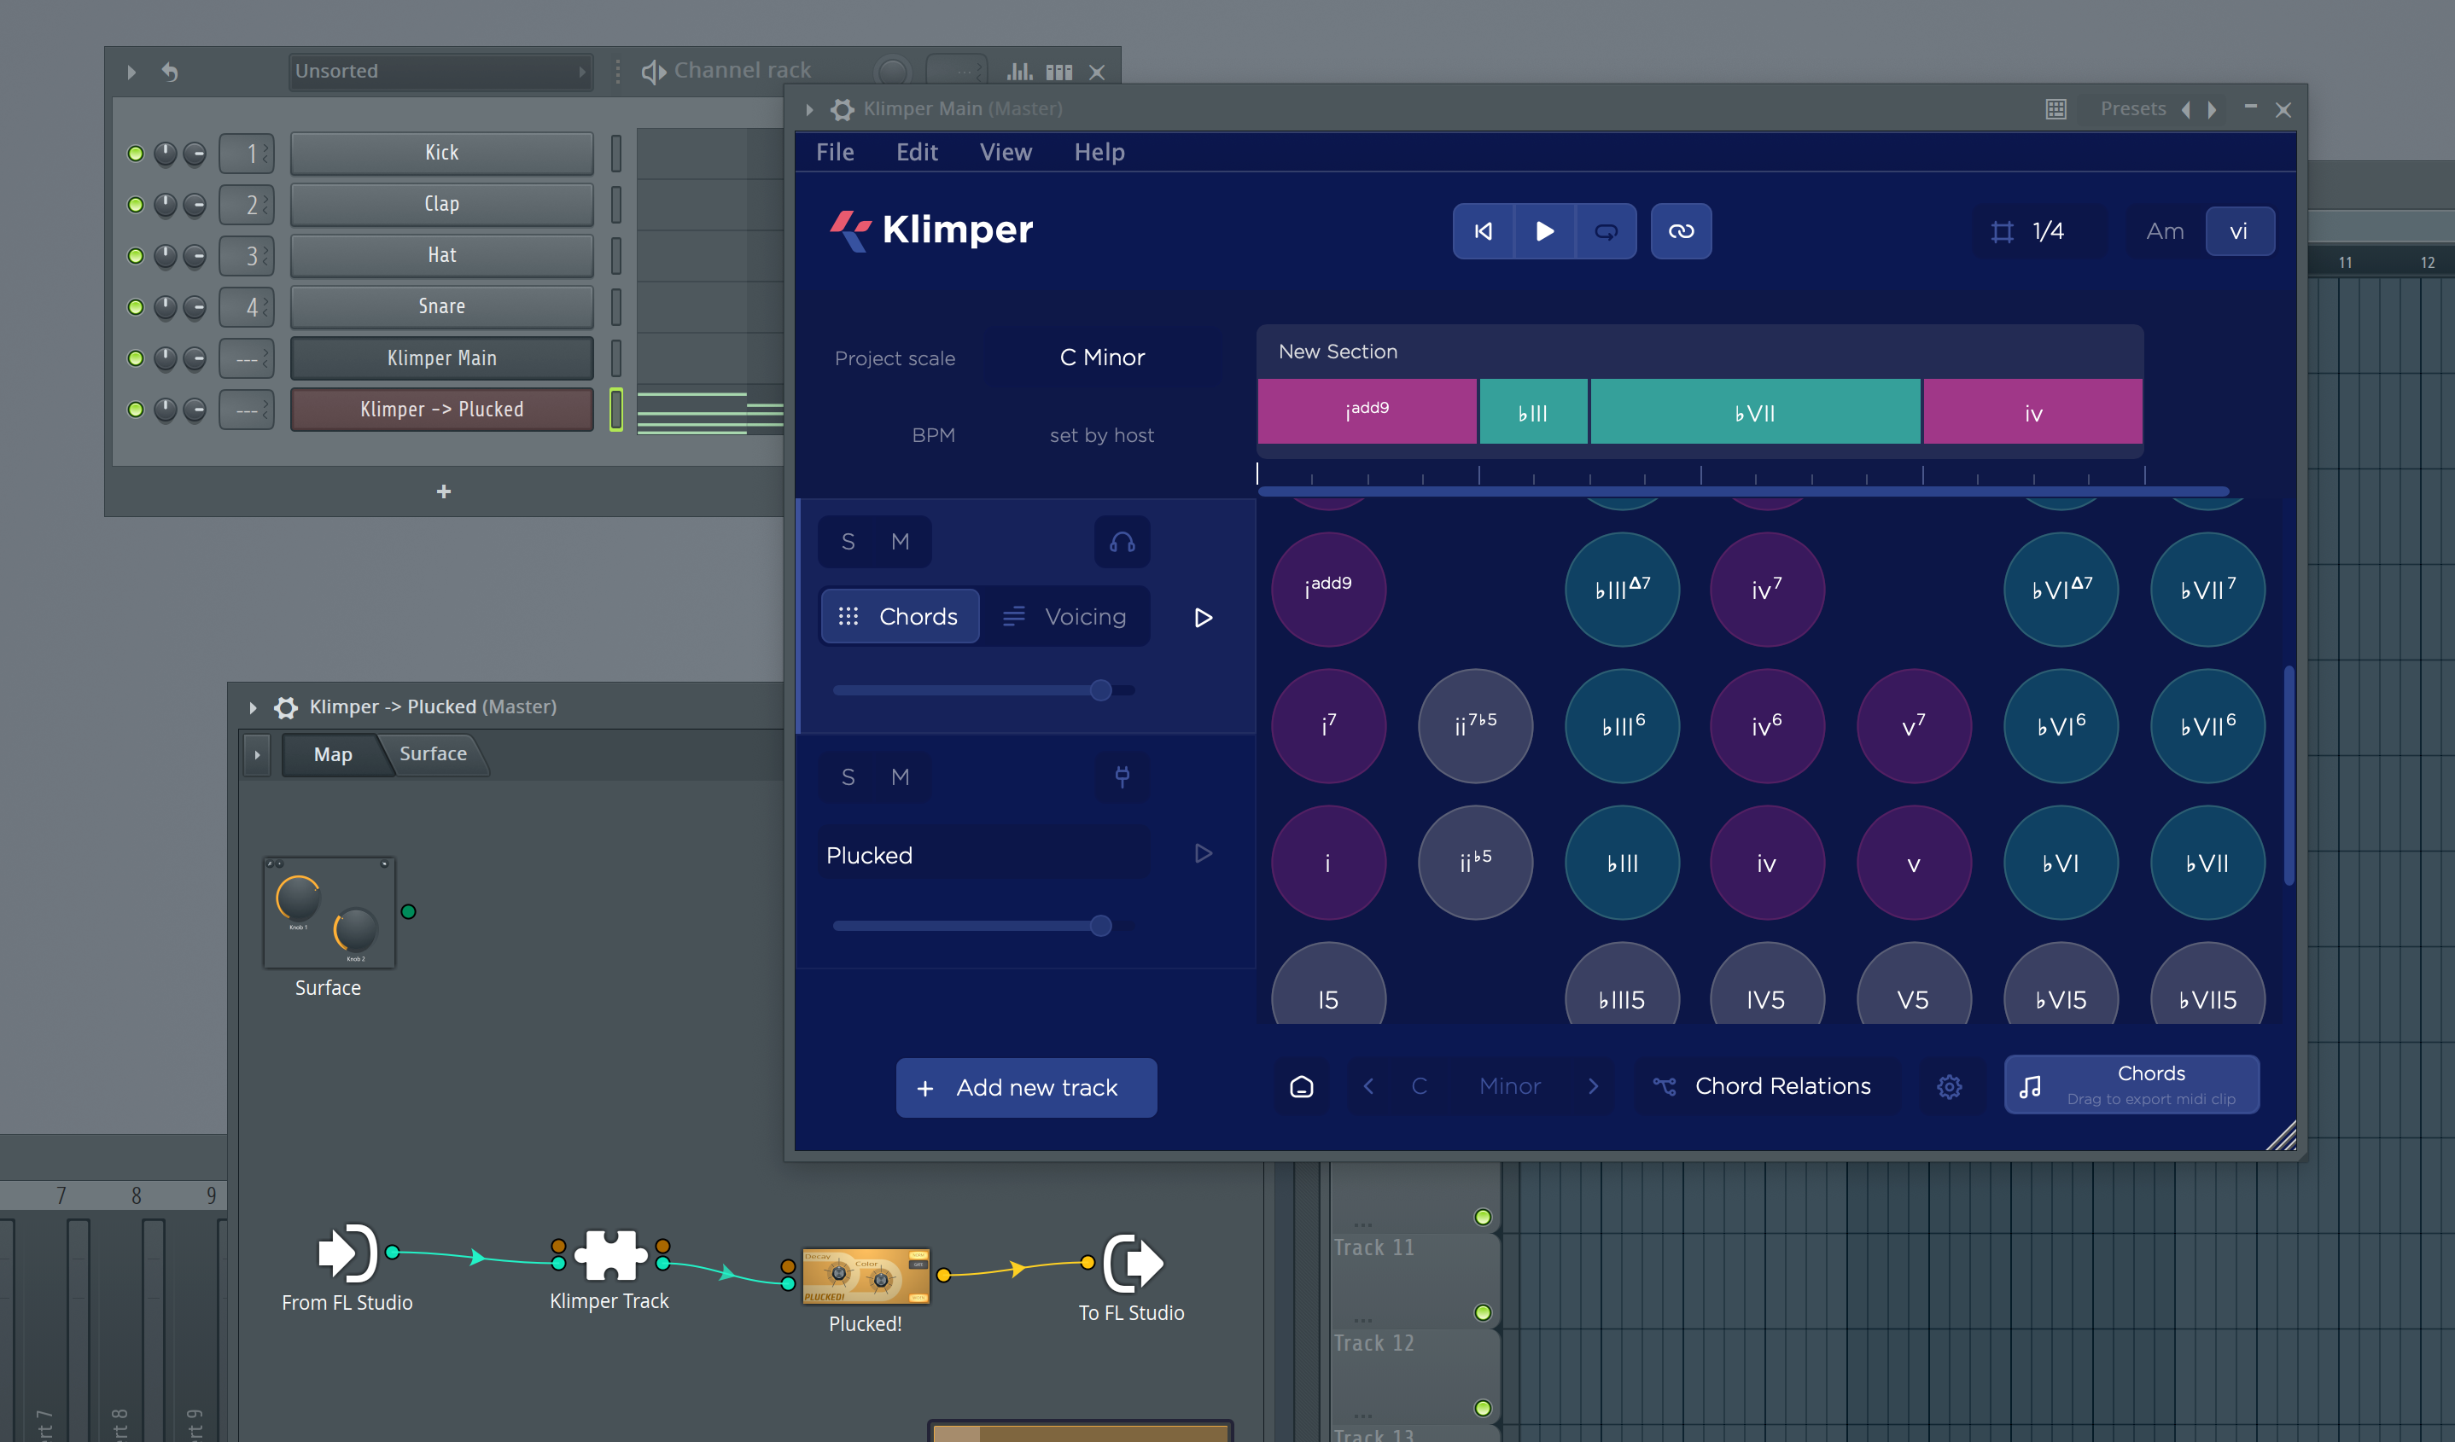Select the bVII chord circle in the grid
Screen dimensions: 2455x1442
coord(2207,863)
